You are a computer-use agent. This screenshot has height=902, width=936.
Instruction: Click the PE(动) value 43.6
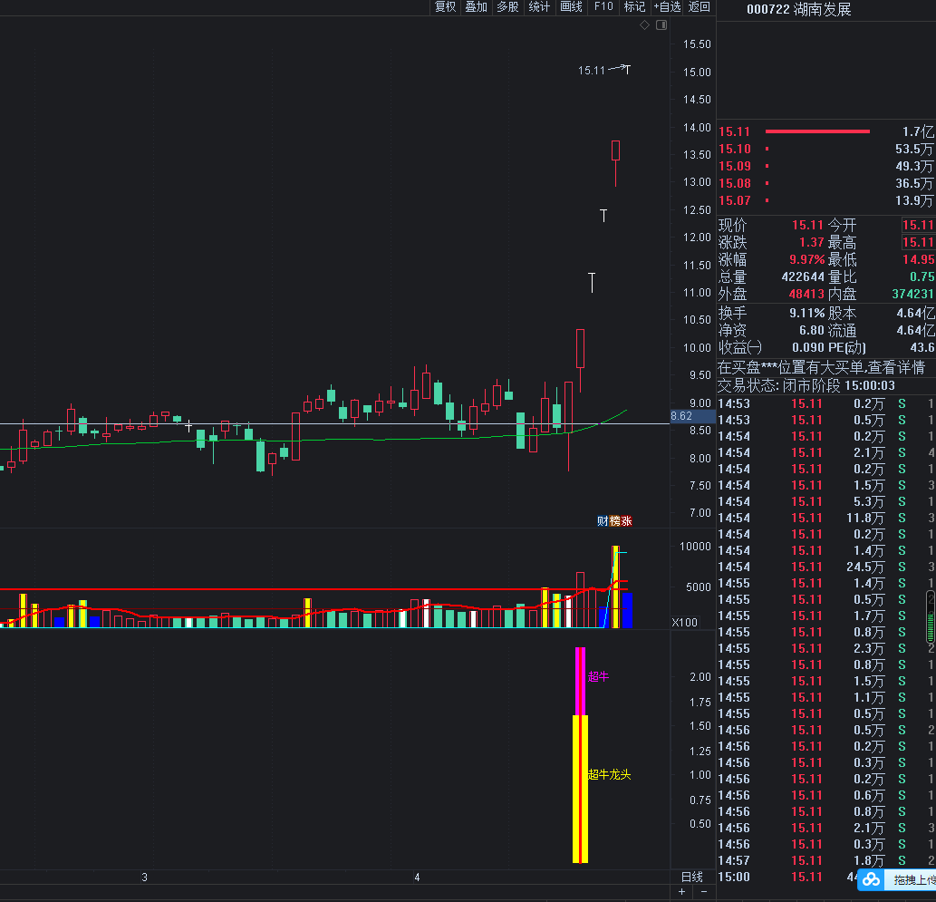(922, 348)
